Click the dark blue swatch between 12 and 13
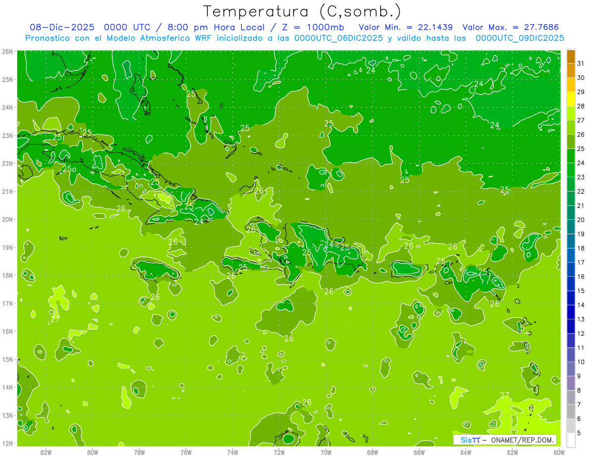The width and height of the screenshot is (594, 459). [571, 326]
